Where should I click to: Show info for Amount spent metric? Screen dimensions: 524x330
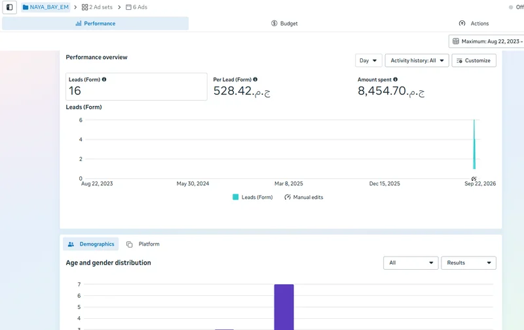pos(396,79)
